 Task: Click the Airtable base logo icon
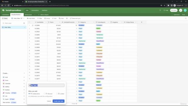pyautogui.click(x=3, y=10)
